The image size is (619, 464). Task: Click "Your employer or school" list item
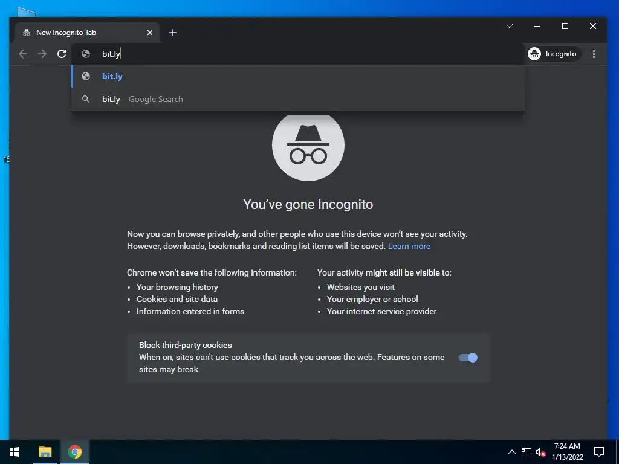[372, 299]
